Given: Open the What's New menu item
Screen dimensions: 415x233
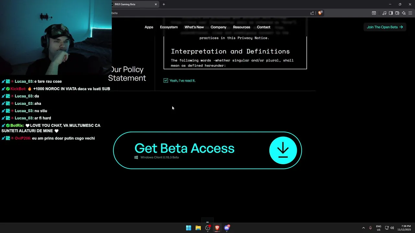Looking at the screenshot, I should [x=194, y=27].
